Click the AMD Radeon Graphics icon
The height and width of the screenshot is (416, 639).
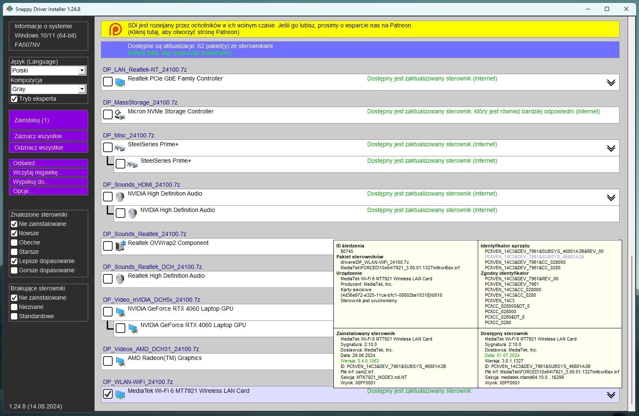(120, 361)
